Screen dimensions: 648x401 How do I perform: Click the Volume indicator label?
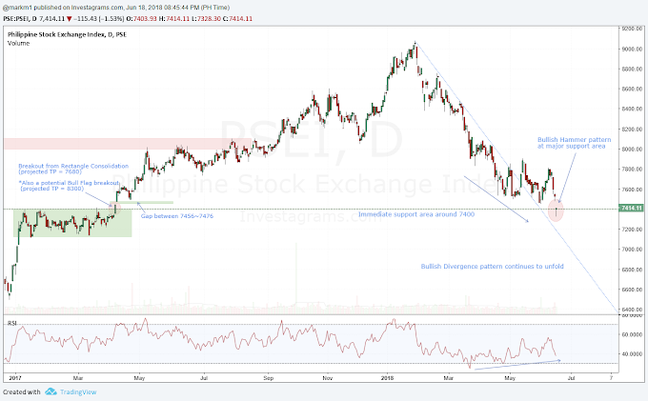(x=19, y=43)
